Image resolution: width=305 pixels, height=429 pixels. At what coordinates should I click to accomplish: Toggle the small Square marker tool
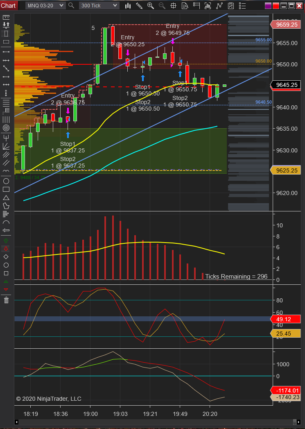(x=6, y=273)
